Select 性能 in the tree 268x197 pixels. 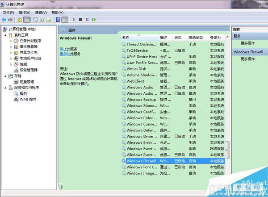[23, 64]
